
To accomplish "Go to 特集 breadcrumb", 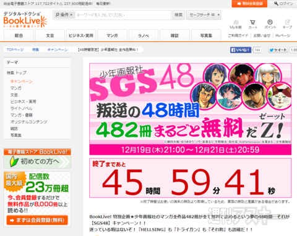I will point(35,50).
